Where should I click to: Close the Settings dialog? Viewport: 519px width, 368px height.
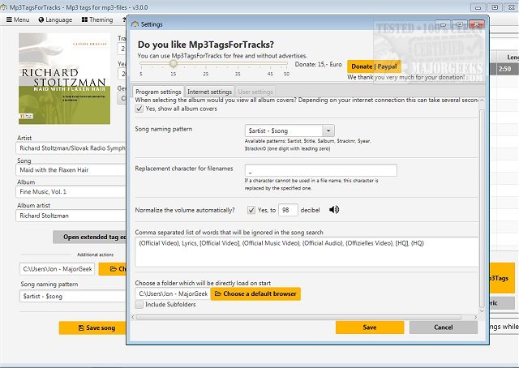[x=477, y=24]
